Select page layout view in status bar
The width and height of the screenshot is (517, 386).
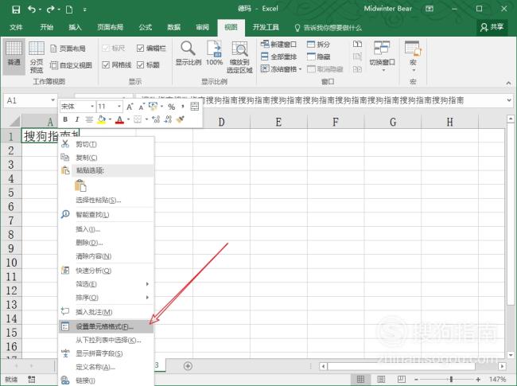coord(381,379)
